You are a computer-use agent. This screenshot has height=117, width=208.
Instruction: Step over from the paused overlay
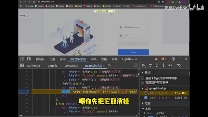tap(113, 11)
